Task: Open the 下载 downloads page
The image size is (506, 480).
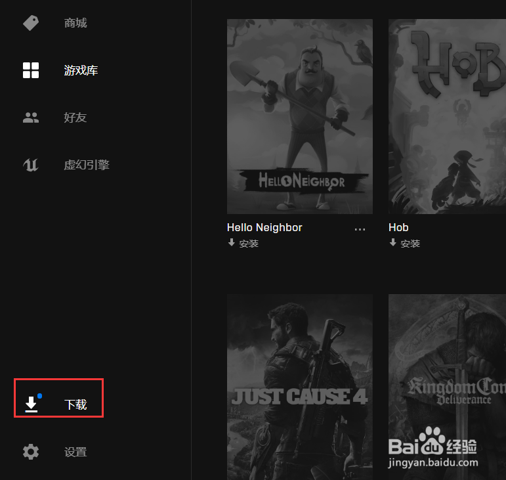Action: click(75, 404)
